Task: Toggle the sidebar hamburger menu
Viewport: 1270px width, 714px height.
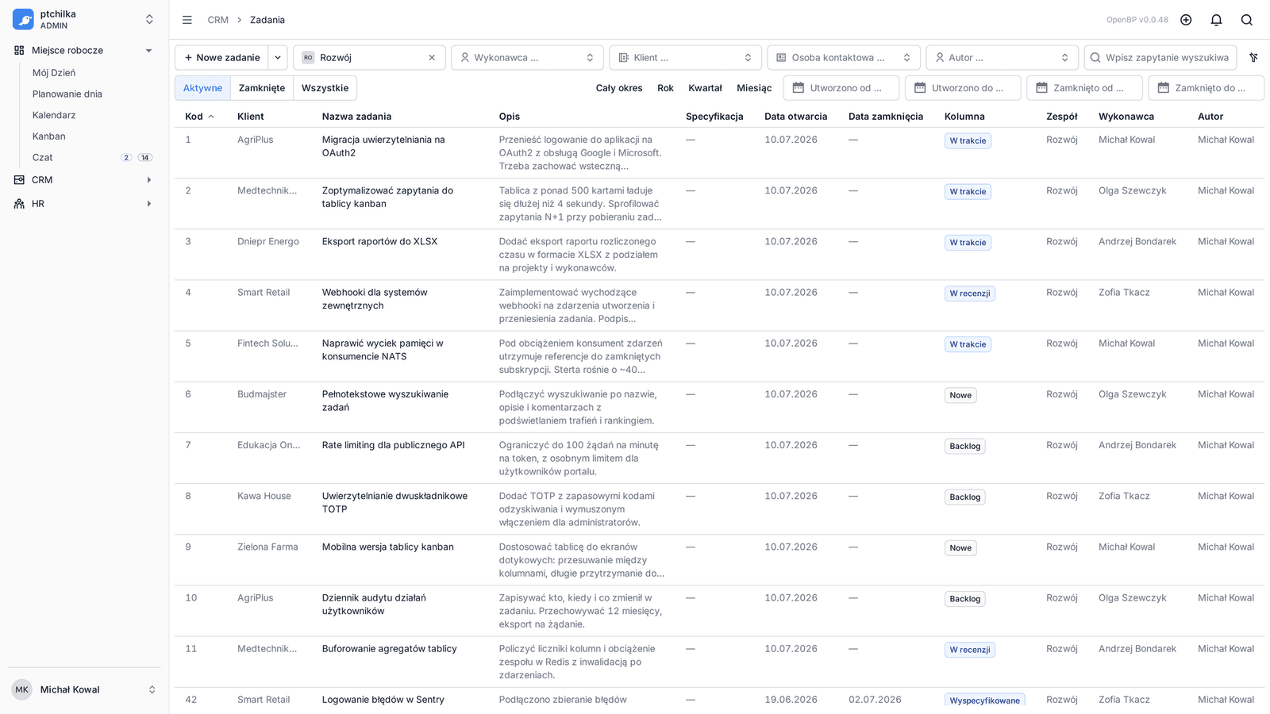Action: (187, 20)
